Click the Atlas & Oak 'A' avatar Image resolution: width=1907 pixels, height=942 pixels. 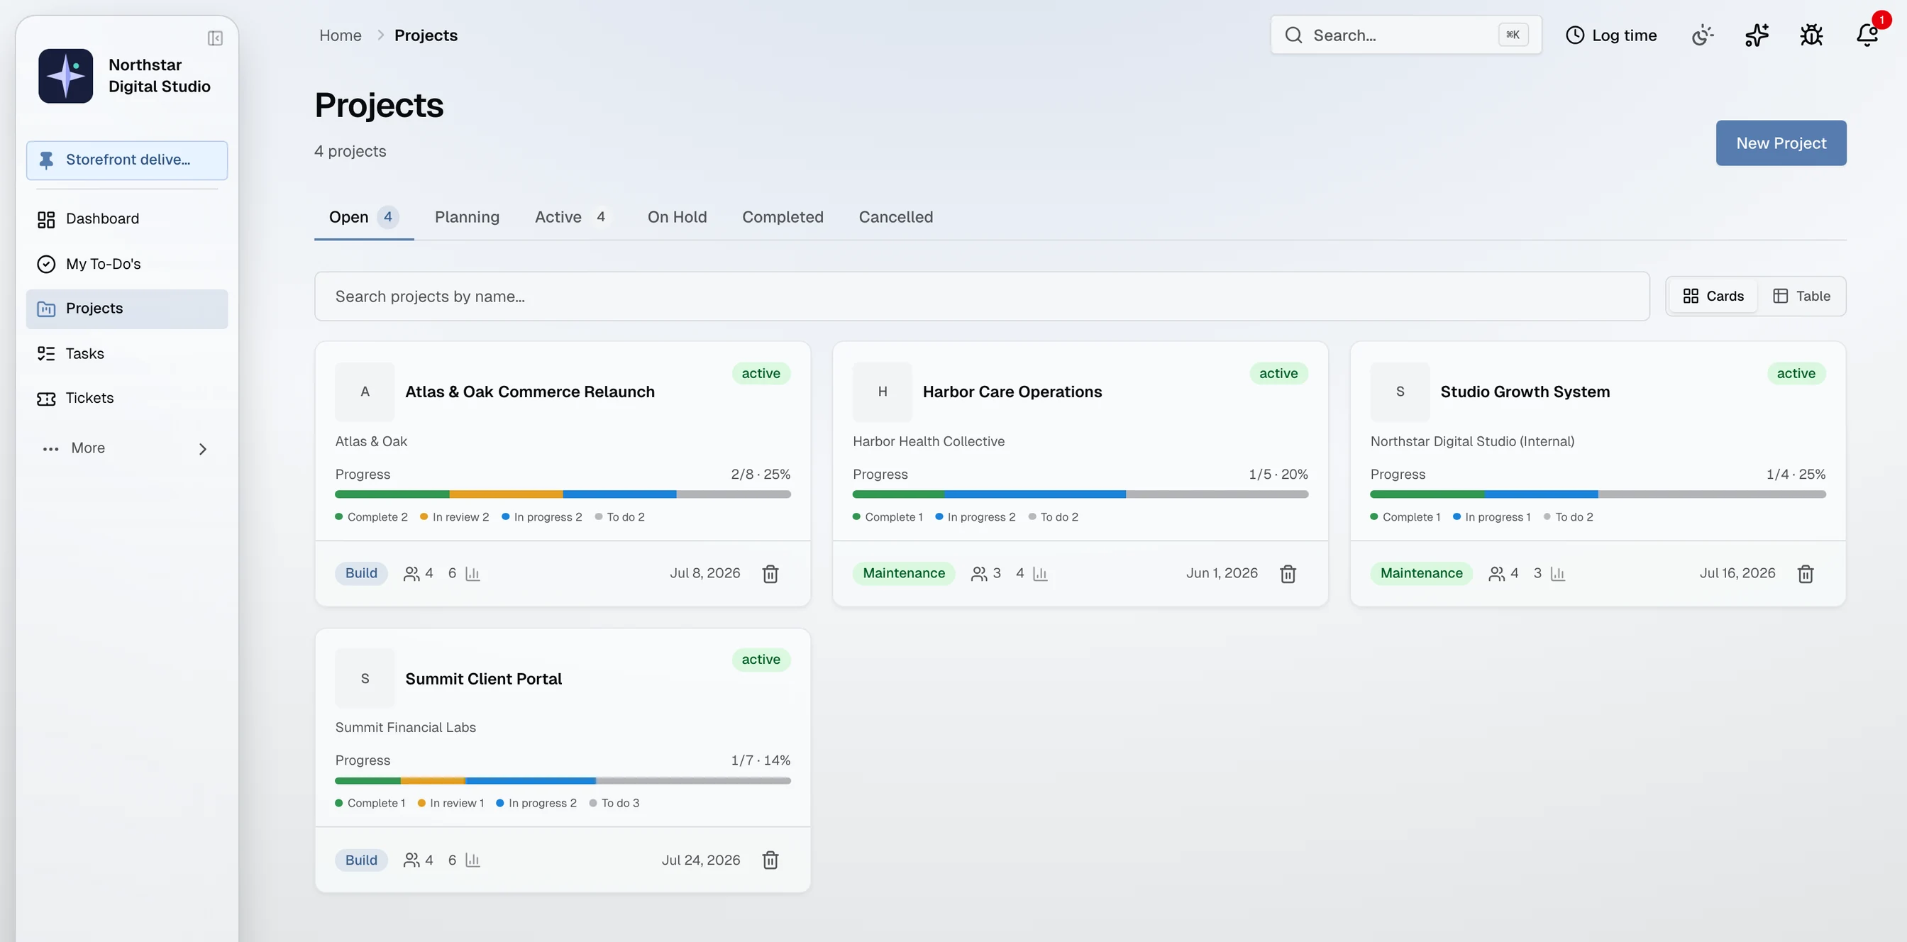[364, 392]
